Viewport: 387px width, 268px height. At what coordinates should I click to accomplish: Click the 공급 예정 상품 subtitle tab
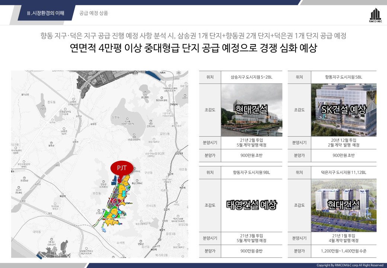(x=93, y=13)
